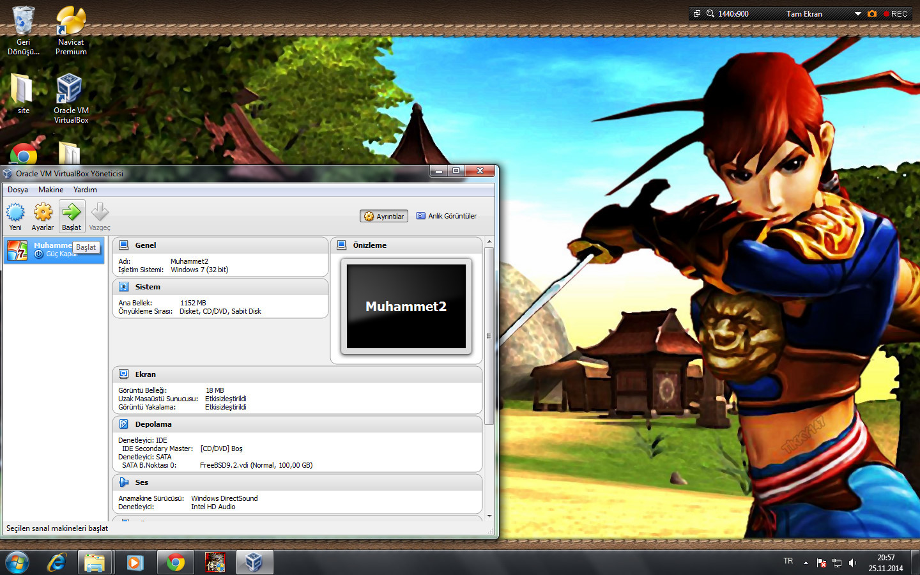Open the Dosya menu

[18, 190]
